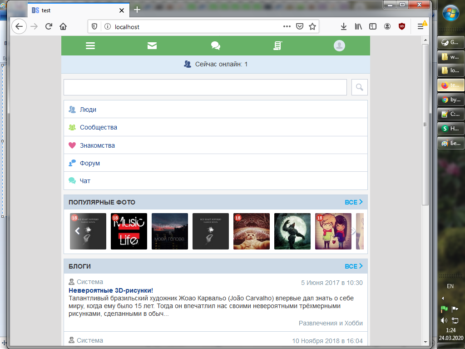Click ВСЕ link in Популярные фото section

point(353,202)
